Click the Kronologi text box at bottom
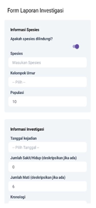Image resolution: width=96 pixels, height=208 pixels. [48, 202]
